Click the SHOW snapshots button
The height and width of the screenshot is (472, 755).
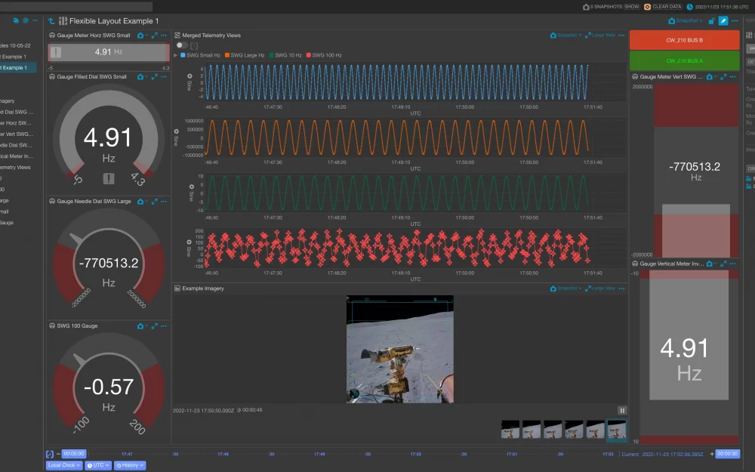click(x=631, y=7)
